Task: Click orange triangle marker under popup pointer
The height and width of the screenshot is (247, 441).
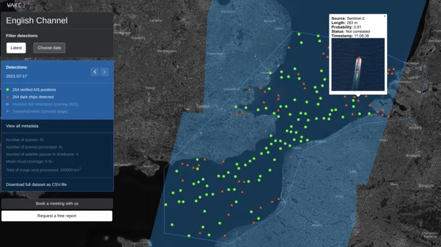Action: [x=359, y=100]
